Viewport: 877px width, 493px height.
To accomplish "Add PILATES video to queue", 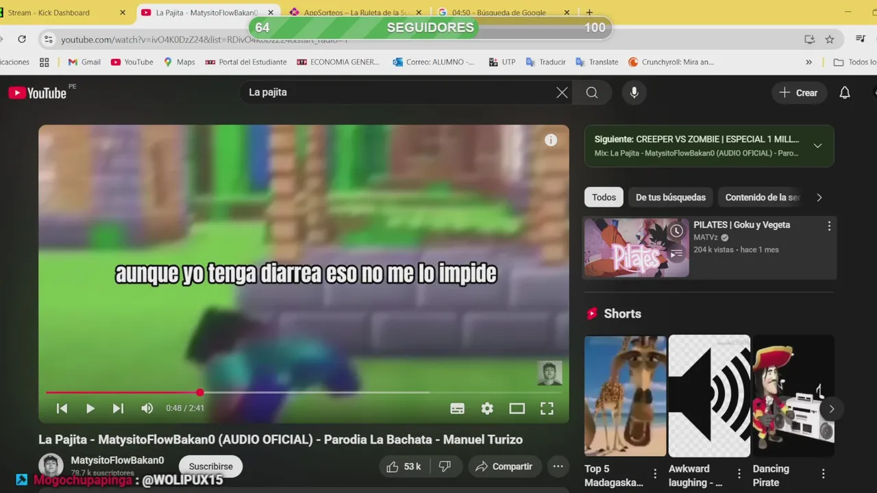I will point(676,254).
